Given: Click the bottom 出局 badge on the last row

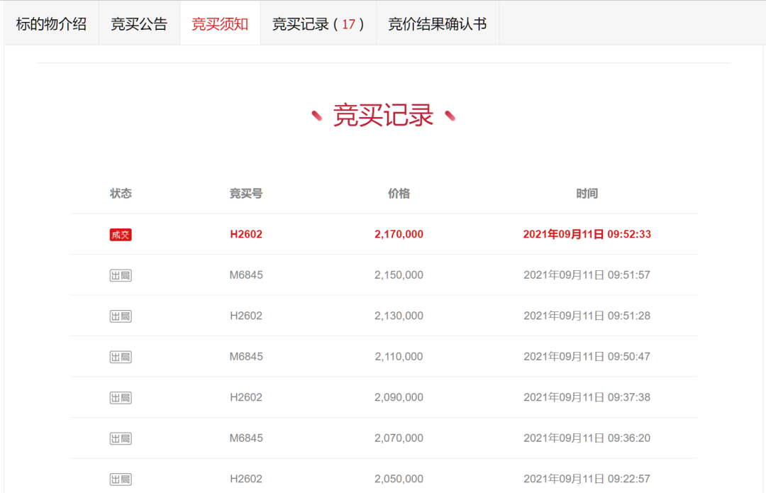Looking at the screenshot, I should [x=121, y=479].
